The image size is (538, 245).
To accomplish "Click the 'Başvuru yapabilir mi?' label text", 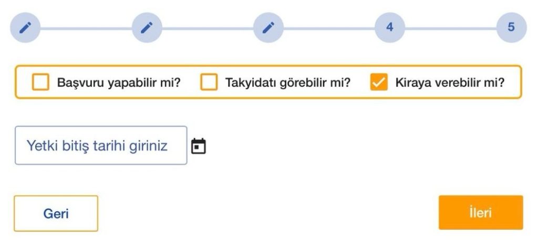I will (118, 83).
